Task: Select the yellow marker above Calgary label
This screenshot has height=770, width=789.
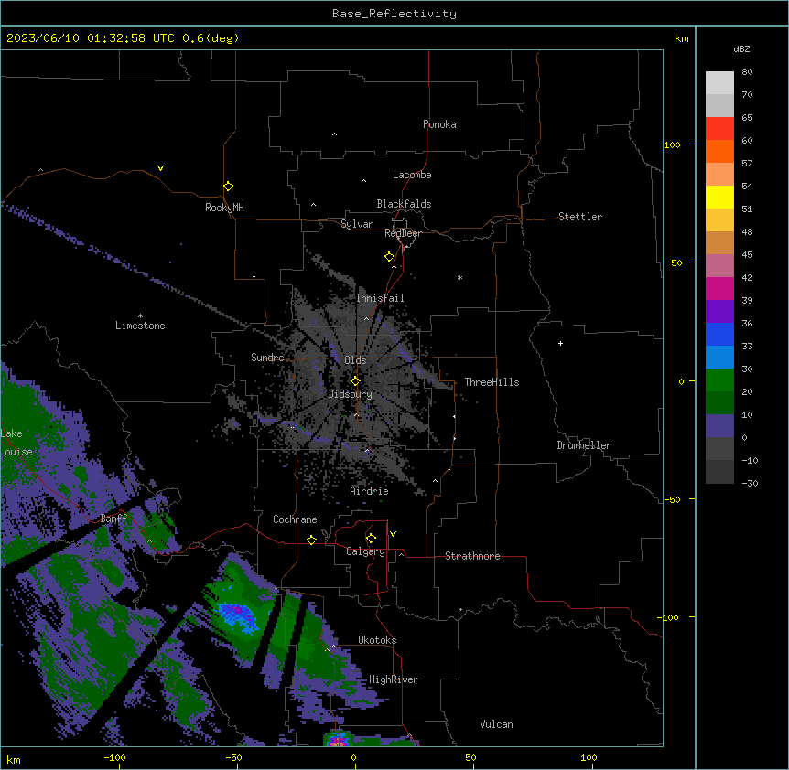Action: click(371, 539)
